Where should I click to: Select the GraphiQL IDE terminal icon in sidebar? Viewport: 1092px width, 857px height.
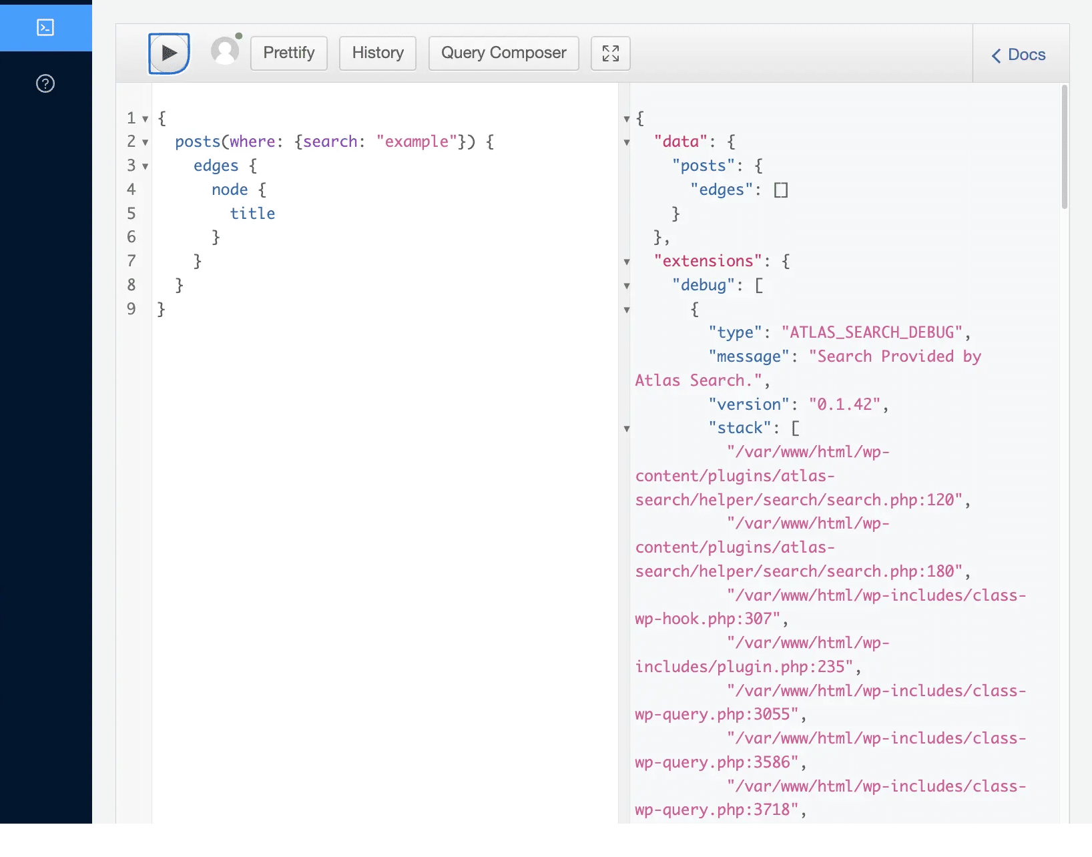[x=45, y=27]
